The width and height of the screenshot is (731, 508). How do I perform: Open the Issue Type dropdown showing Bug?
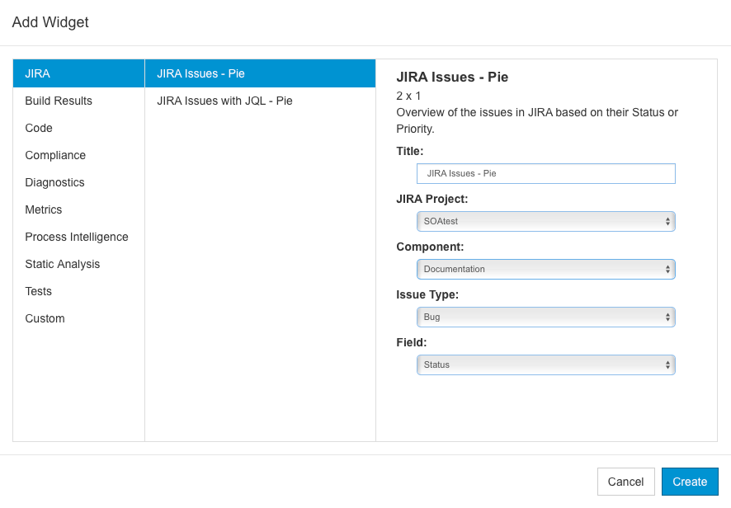[546, 317]
